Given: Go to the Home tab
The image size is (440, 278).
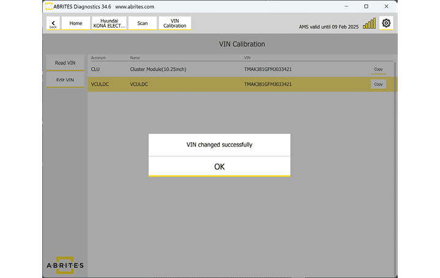Looking at the screenshot, I should coord(76,23).
